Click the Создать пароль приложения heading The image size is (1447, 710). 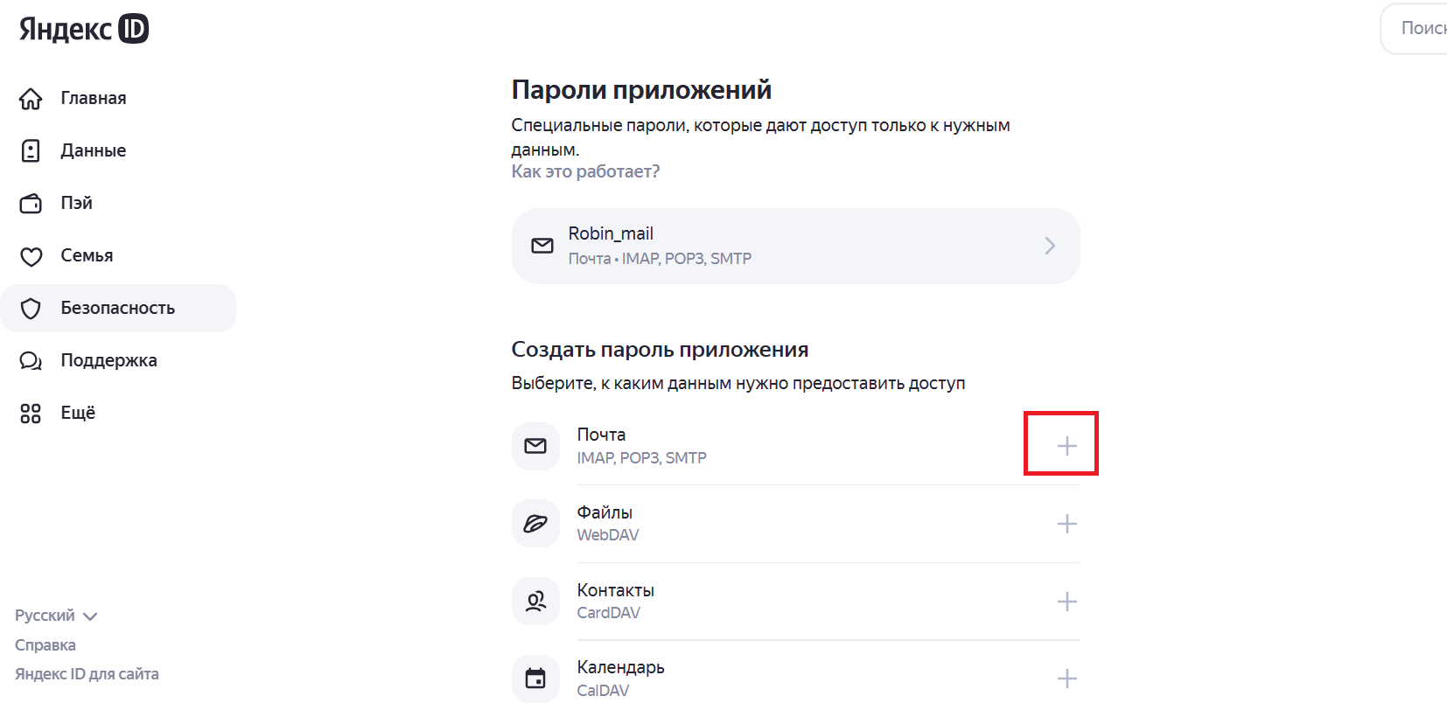click(660, 350)
